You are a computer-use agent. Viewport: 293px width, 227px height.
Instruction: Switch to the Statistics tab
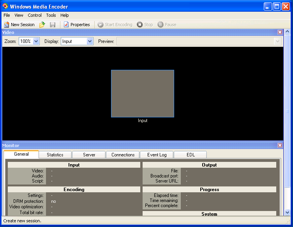coord(55,155)
